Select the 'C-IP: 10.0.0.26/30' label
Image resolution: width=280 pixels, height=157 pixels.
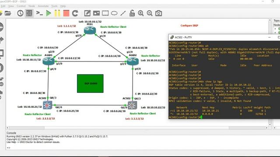click(x=115, y=111)
